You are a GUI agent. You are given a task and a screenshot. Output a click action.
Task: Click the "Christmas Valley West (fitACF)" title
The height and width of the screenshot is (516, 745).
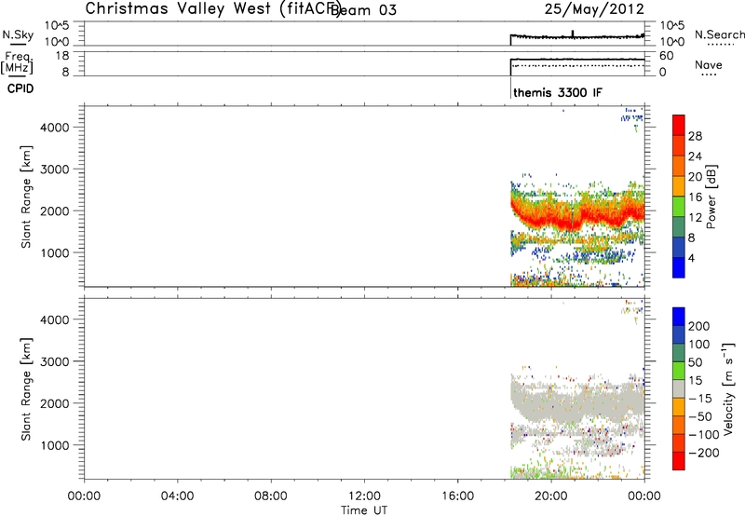click(x=212, y=9)
